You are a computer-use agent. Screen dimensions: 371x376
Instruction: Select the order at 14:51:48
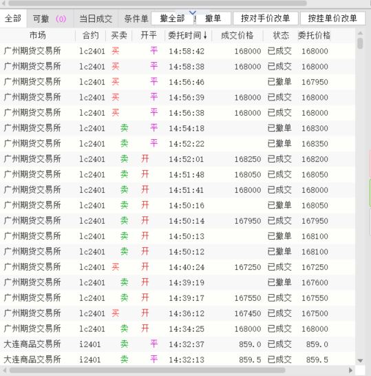click(x=178, y=175)
